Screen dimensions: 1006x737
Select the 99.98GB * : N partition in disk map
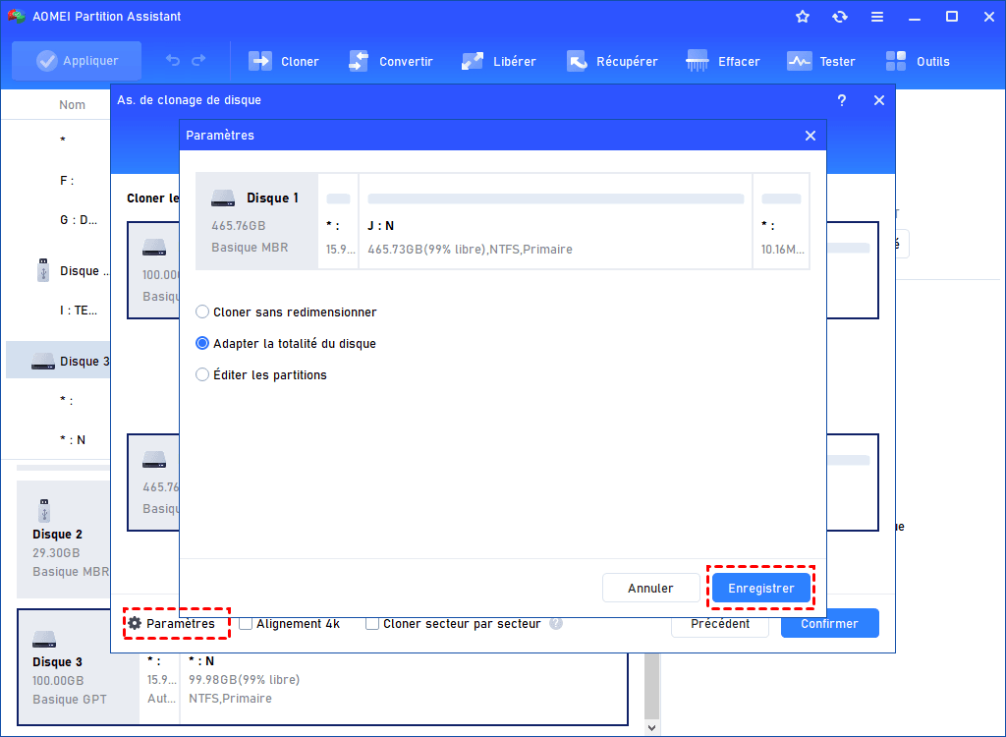point(404,689)
